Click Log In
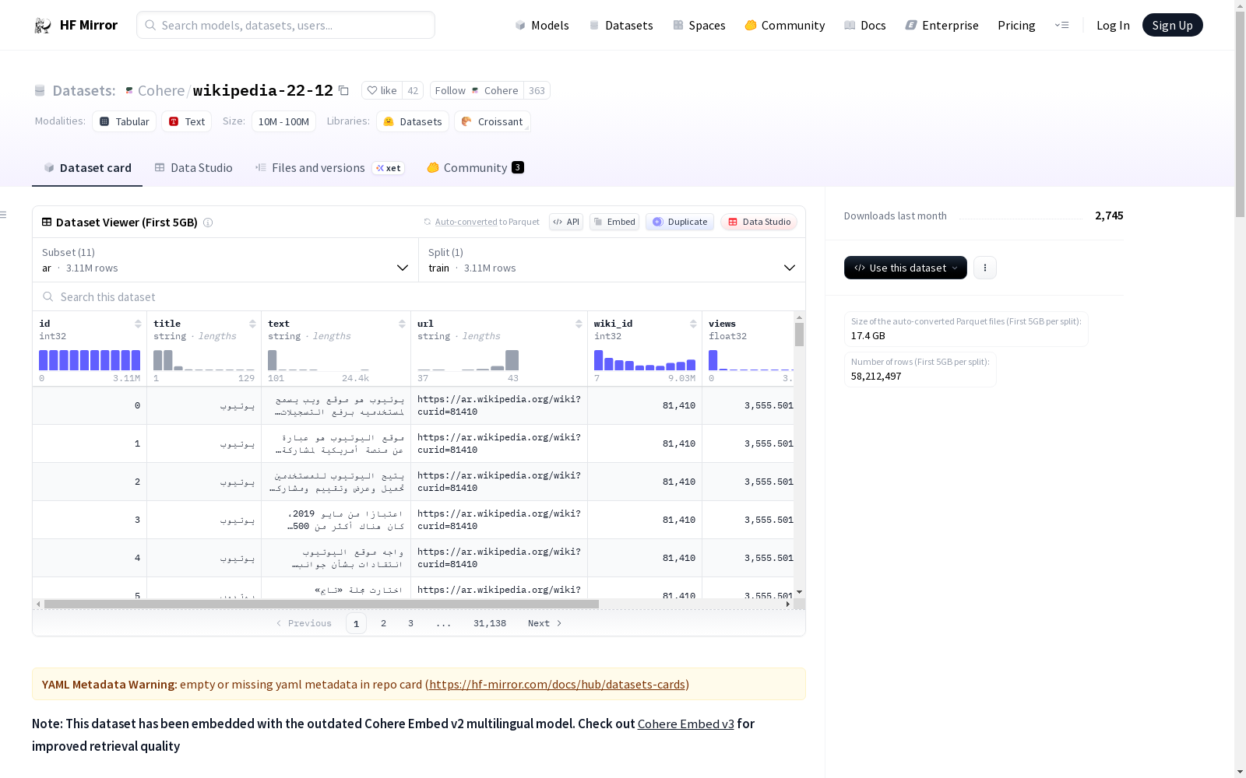This screenshot has width=1246, height=778. [x=1113, y=25]
